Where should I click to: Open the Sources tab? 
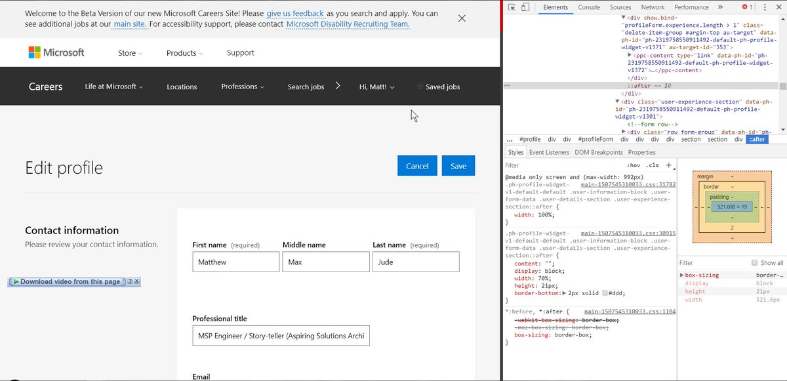(x=620, y=7)
